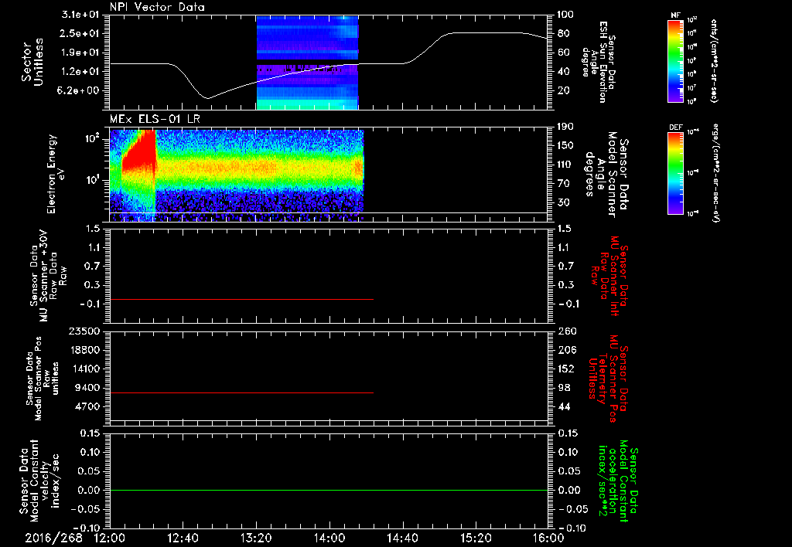Click the Electron Energy eV axis label

[56, 174]
